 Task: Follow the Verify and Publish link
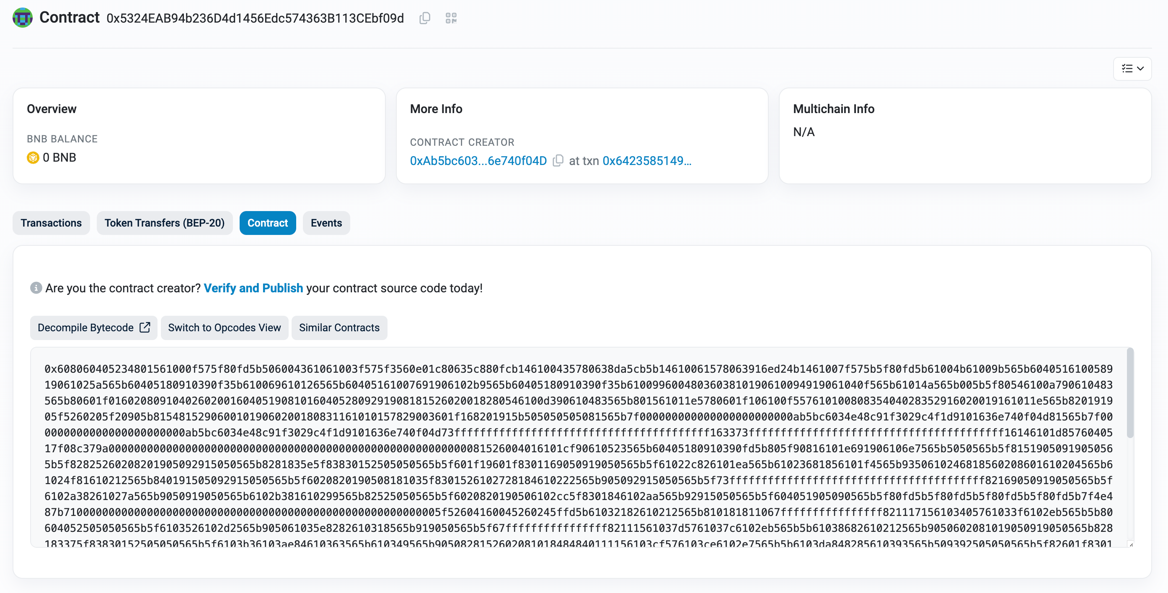(253, 288)
